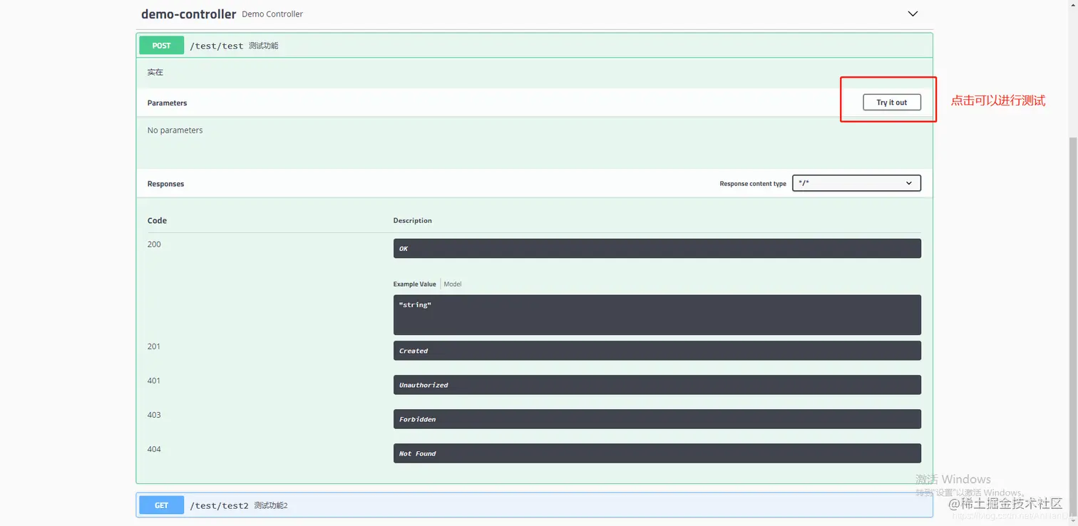Screen dimensions: 1078x526
Task: Click the Forbidden description bar
Action: pyautogui.click(x=657, y=419)
